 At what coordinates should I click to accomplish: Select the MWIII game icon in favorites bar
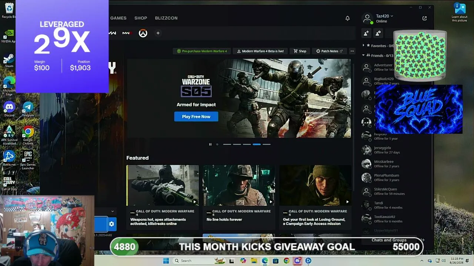coord(126,33)
